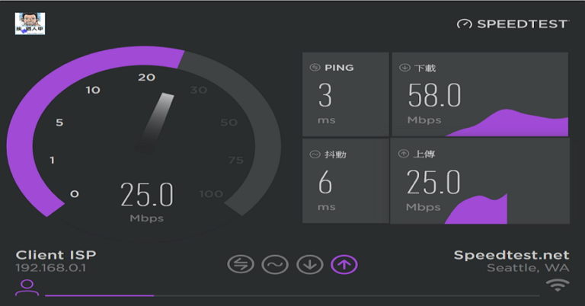Click the 下載 download arrow icon
The height and width of the screenshot is (306, 585).
(404, 68)
